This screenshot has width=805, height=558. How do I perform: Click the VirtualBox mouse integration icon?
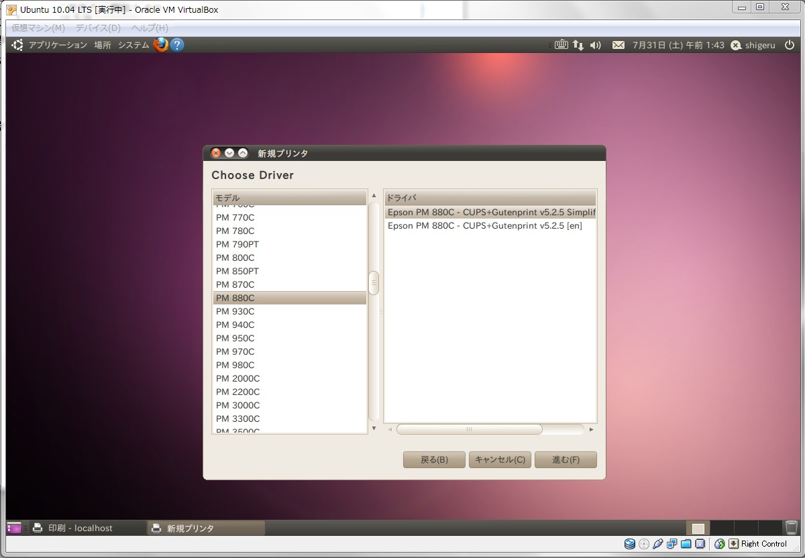point(720,544)
